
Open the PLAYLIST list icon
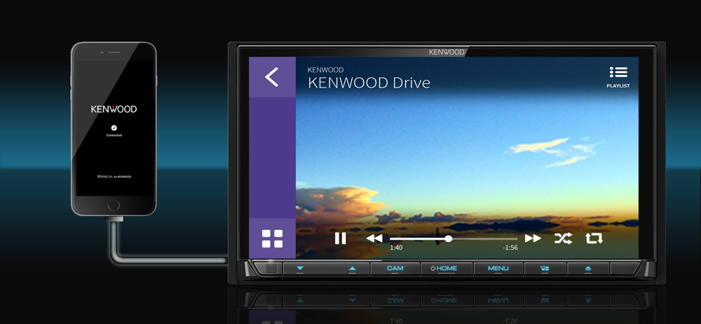click(618, 72)
